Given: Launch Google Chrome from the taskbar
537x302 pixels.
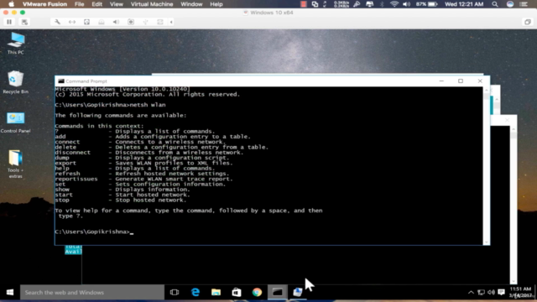Looking at the screenshot, I should coord(257,293).
